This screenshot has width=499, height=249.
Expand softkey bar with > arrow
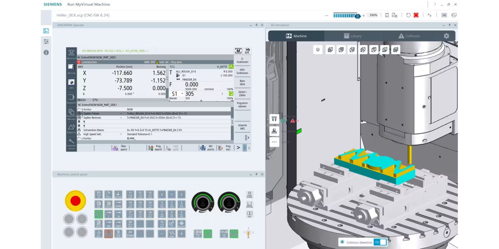coord(238,148)
